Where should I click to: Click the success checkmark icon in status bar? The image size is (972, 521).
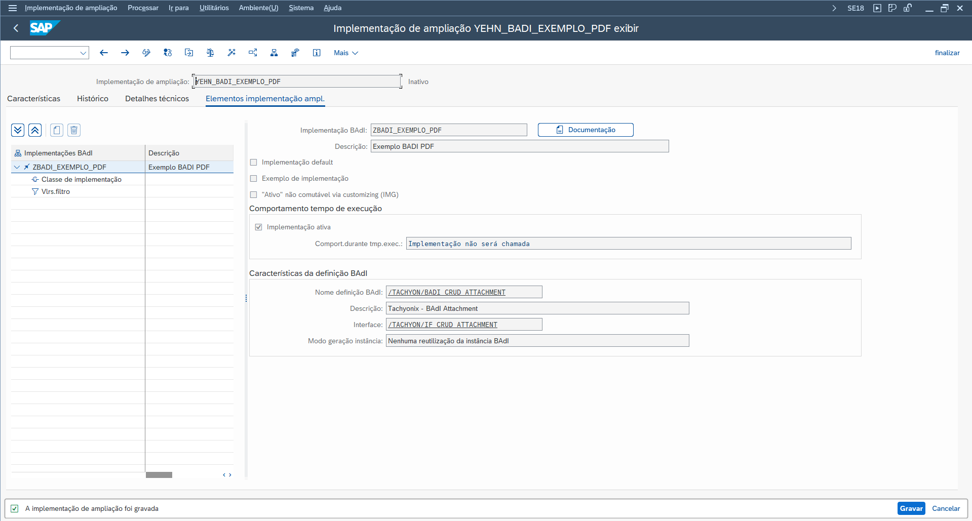[x=15, y=508]
